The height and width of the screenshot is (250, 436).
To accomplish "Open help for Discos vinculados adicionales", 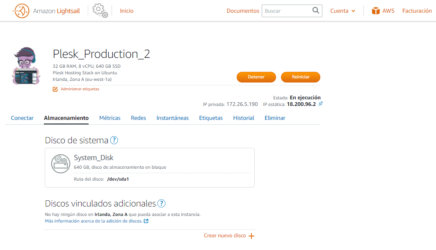I will pos(162,204).
